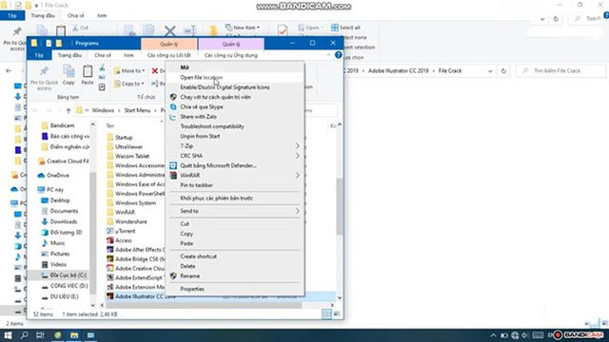This screenshot has height=342, width=609.
Task: Open the 'Move to' dropdown in ribbon
Action: [x=129, y=71]
